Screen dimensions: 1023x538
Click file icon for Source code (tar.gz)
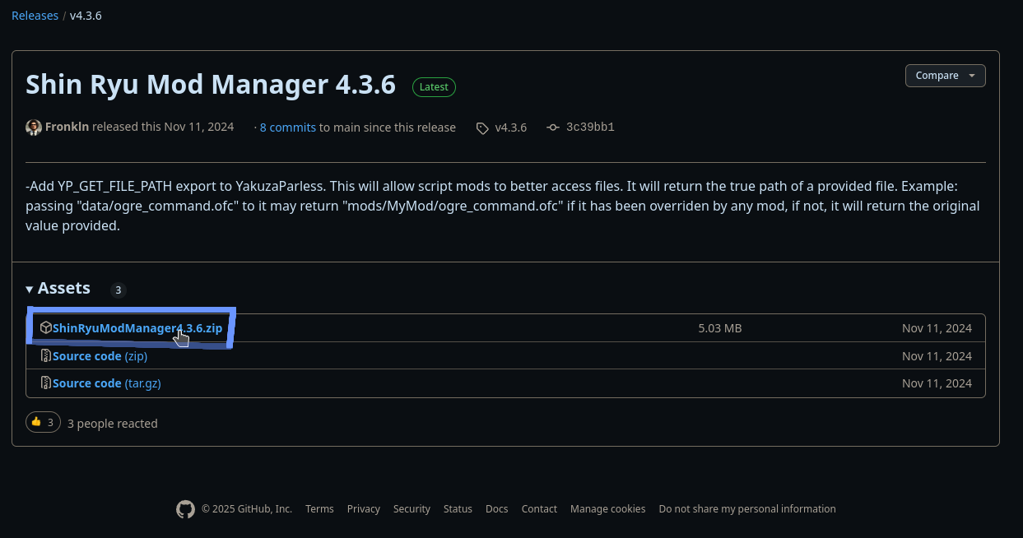point(46,383)
